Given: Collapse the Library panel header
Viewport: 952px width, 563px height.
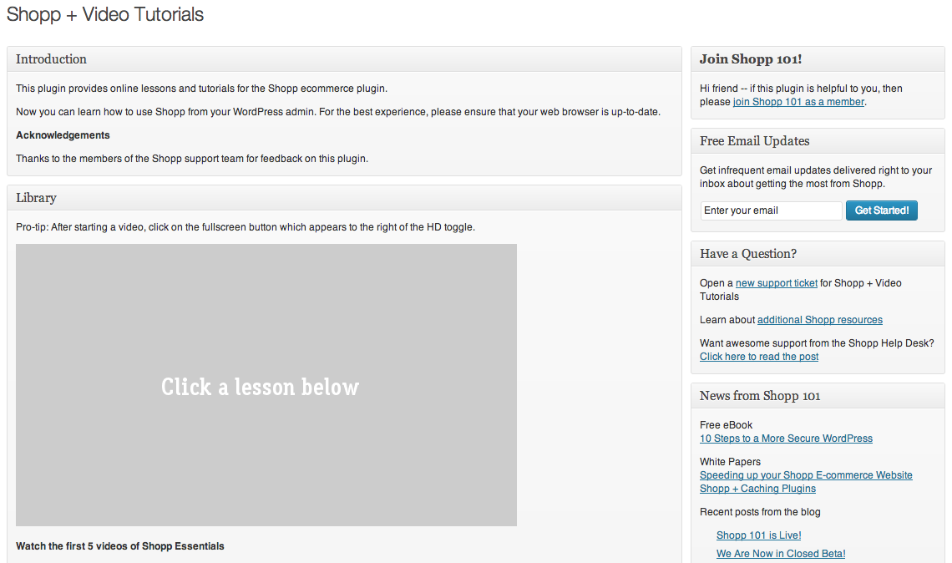Looking at the screenshot, I should pos(344,198).
